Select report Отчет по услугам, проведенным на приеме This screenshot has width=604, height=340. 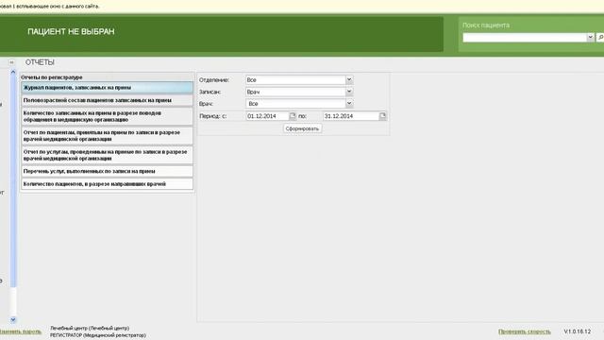107,155
